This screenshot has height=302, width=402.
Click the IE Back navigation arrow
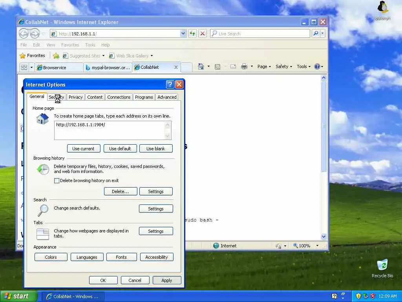[24, 33]
